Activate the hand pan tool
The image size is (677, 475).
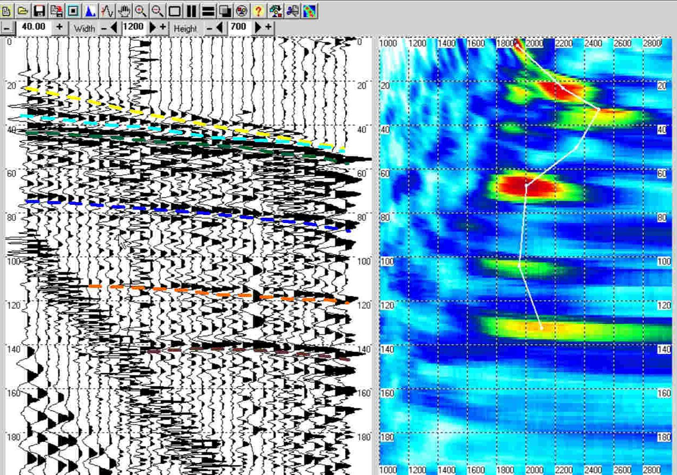point(124,10)
